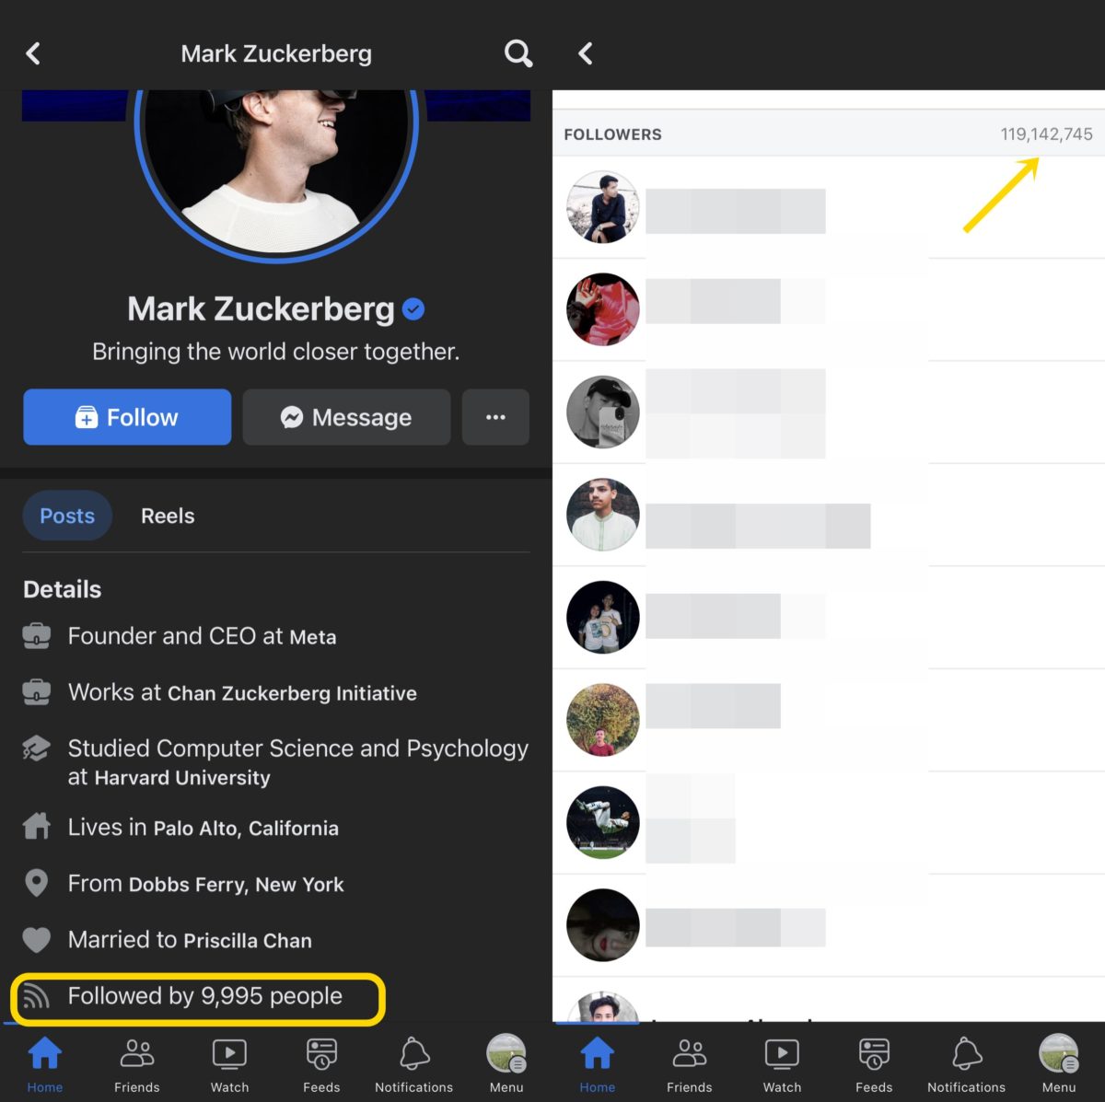
Task: Open Feeds from the Followers screen's bottom bar
Action: pyautogui.click(x=873, y=1063)
